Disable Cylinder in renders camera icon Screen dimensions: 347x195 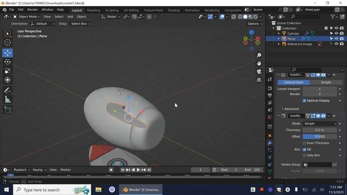[x=342, y=34]
